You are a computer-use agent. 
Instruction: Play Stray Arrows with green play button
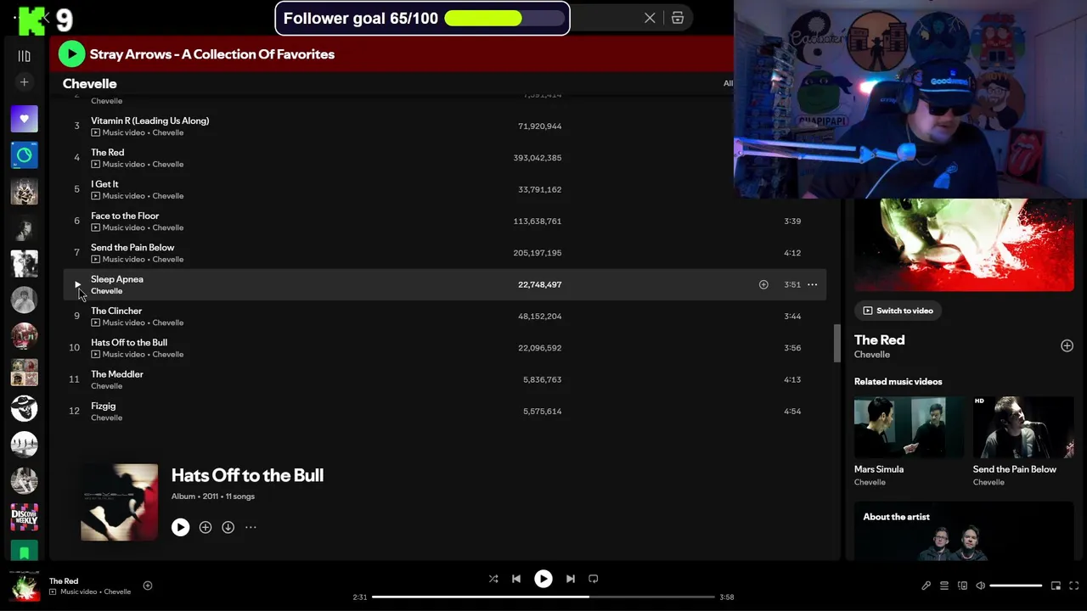[71, 54]
